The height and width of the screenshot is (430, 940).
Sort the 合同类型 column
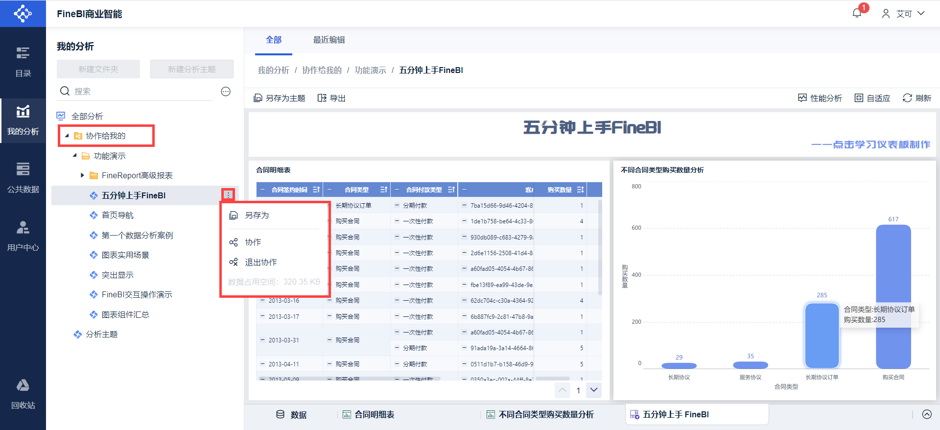click(x=384, y=190)
